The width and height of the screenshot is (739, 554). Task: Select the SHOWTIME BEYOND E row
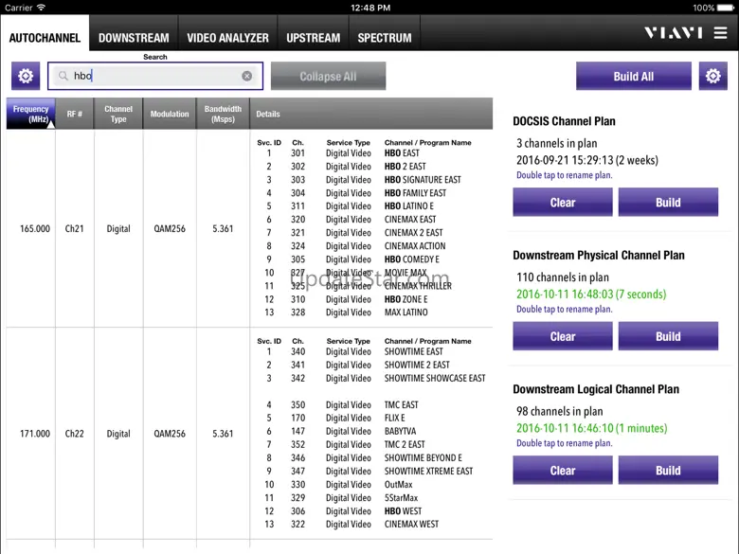[x=371, y=458]
